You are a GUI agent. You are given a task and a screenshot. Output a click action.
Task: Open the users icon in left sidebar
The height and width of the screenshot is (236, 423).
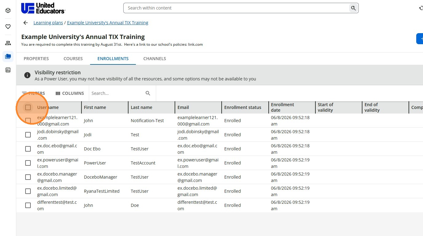tap(8, 43)
